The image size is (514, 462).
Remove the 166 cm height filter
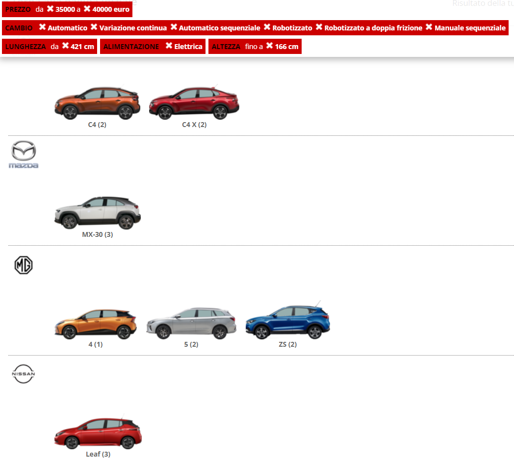[x=269, y=46]
